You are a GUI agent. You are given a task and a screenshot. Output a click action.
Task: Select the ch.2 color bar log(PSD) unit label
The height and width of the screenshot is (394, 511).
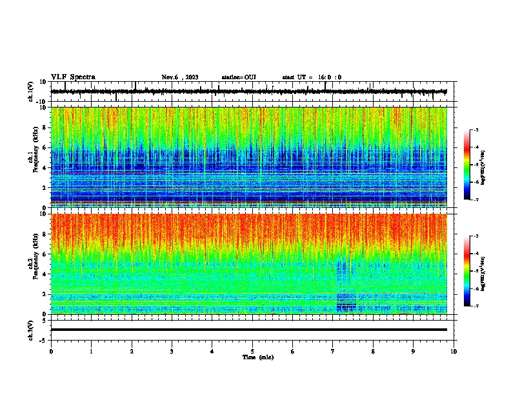(x=483, y=274)
